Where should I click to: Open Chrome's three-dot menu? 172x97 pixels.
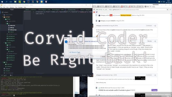170,10
